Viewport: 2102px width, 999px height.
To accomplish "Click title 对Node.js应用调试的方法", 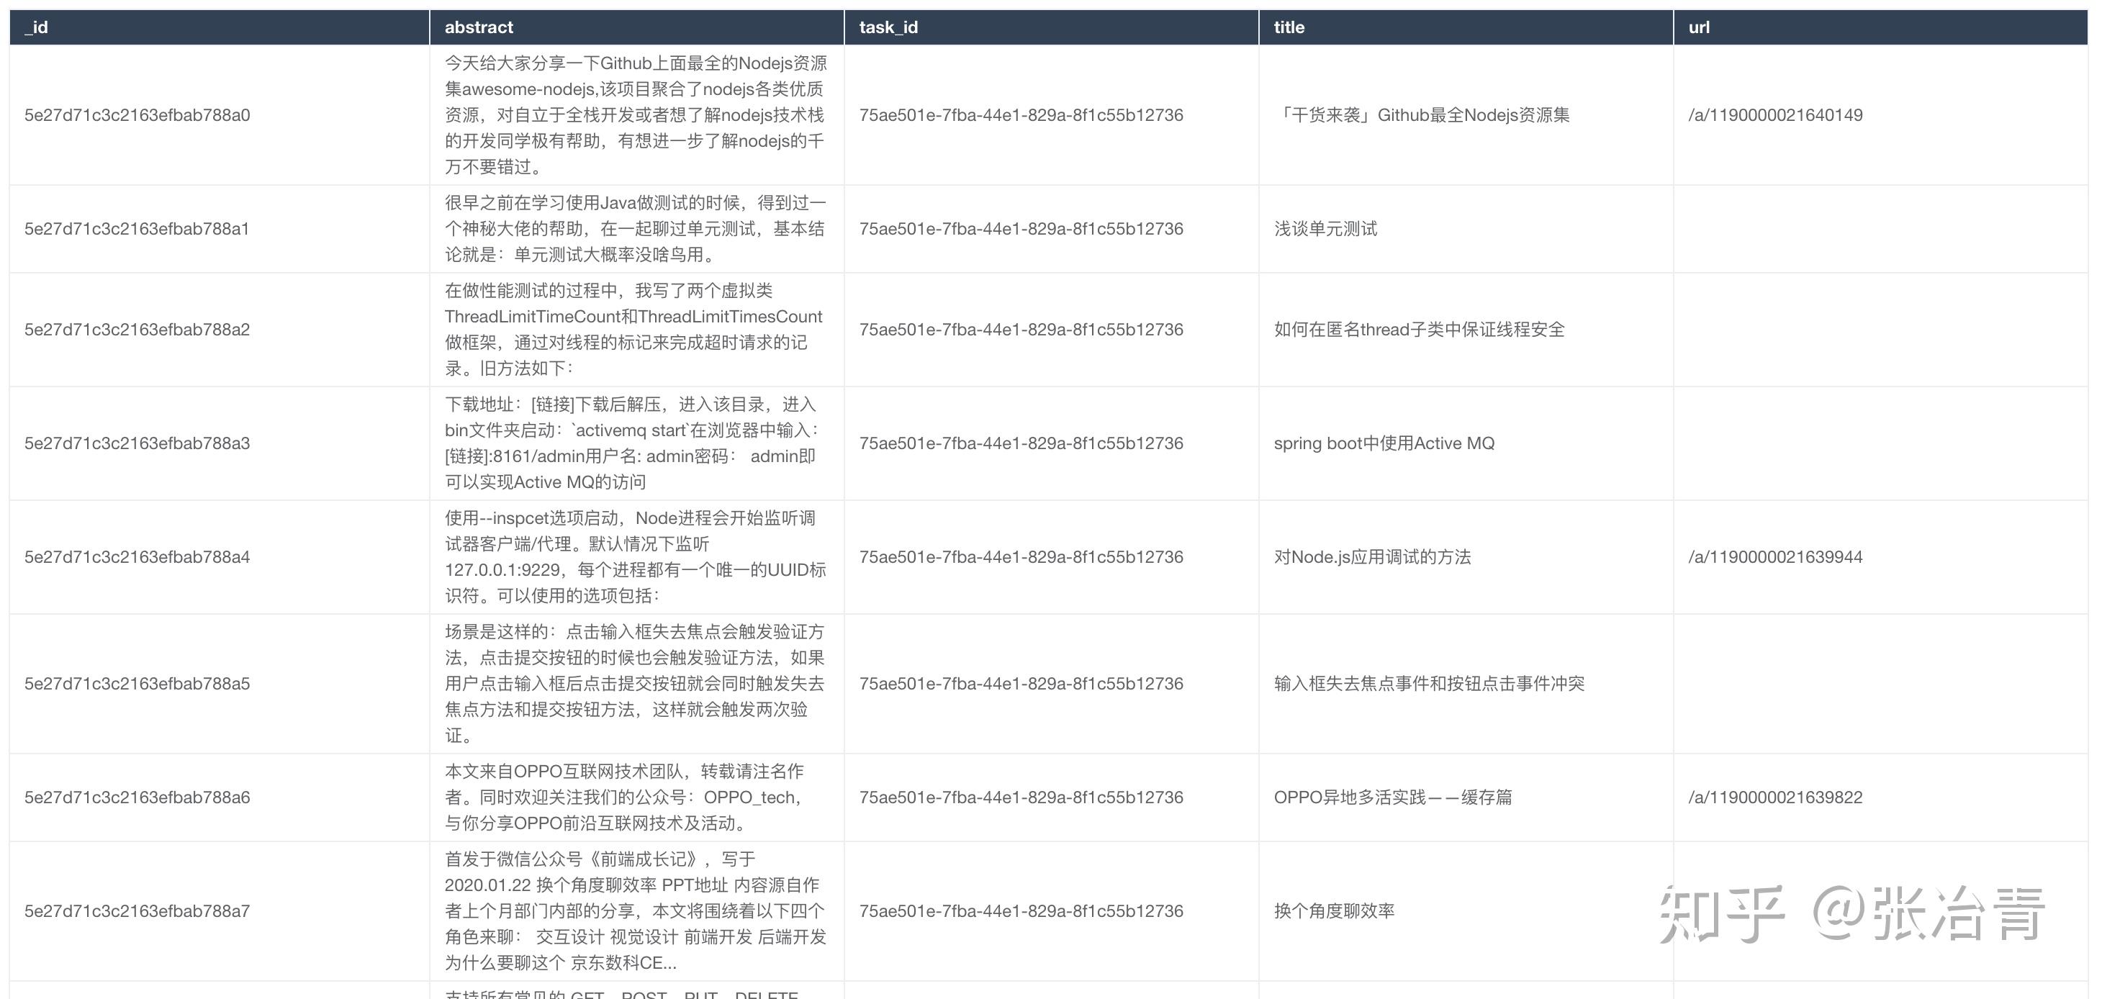I will point(1373,556).
